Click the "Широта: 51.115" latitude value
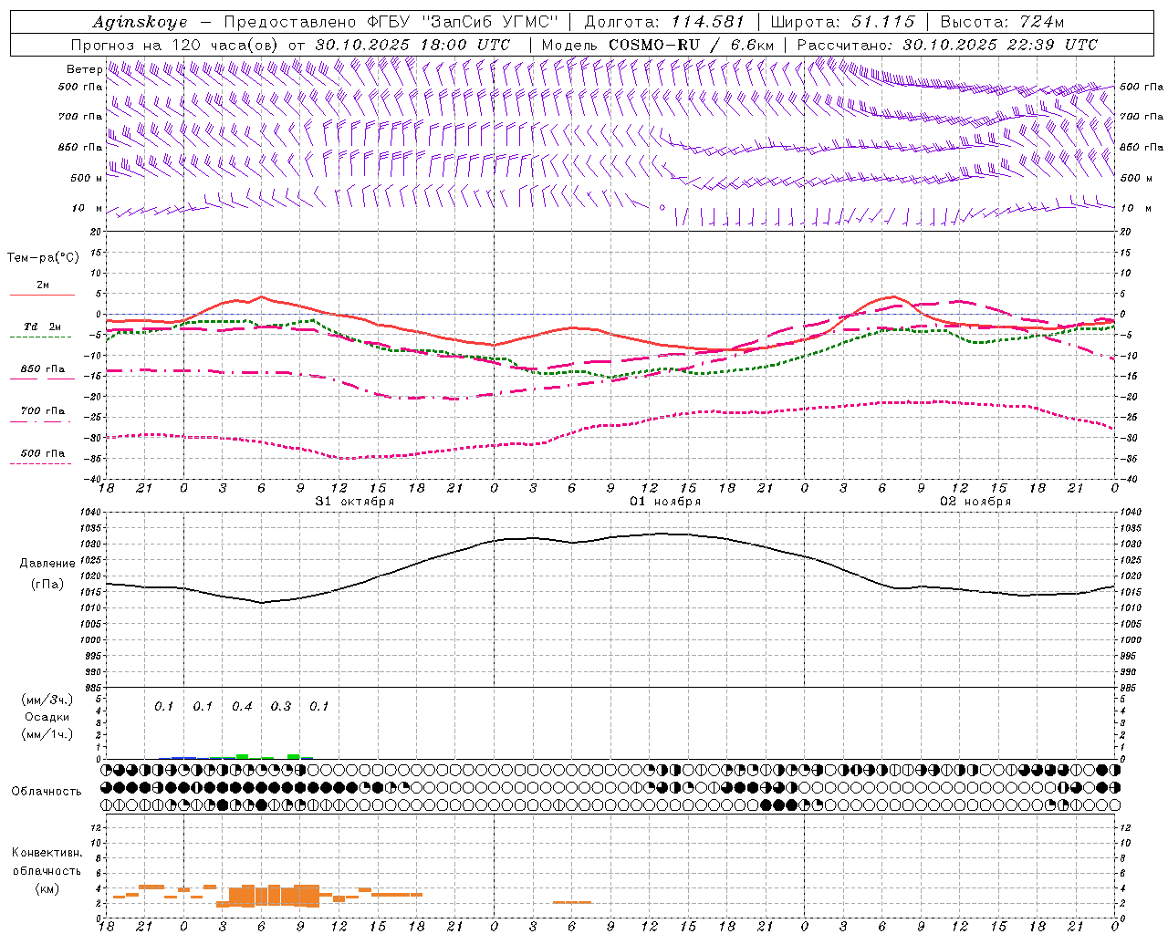1168x934 pixels. coord(842,23)
